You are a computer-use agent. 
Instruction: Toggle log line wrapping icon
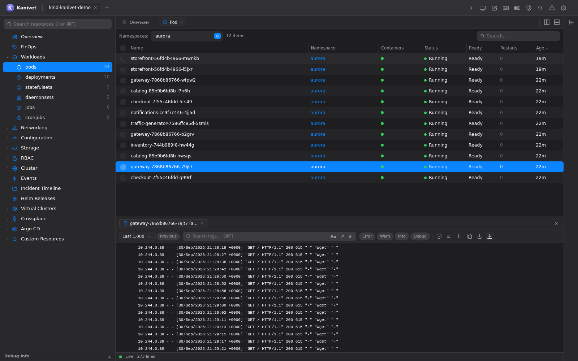coord(449,236)
